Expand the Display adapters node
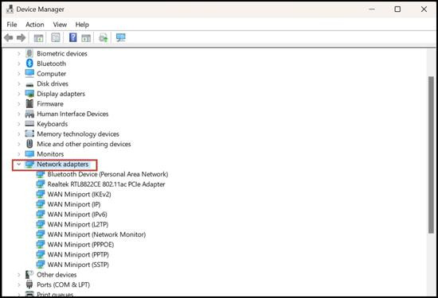The image size is (438, 298). (19, 94)
